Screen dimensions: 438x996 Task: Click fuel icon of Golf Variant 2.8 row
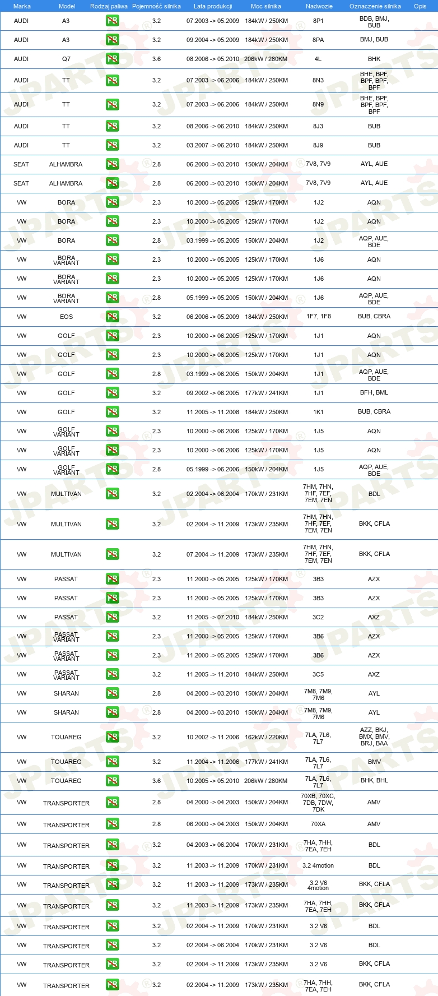point(112,469)
